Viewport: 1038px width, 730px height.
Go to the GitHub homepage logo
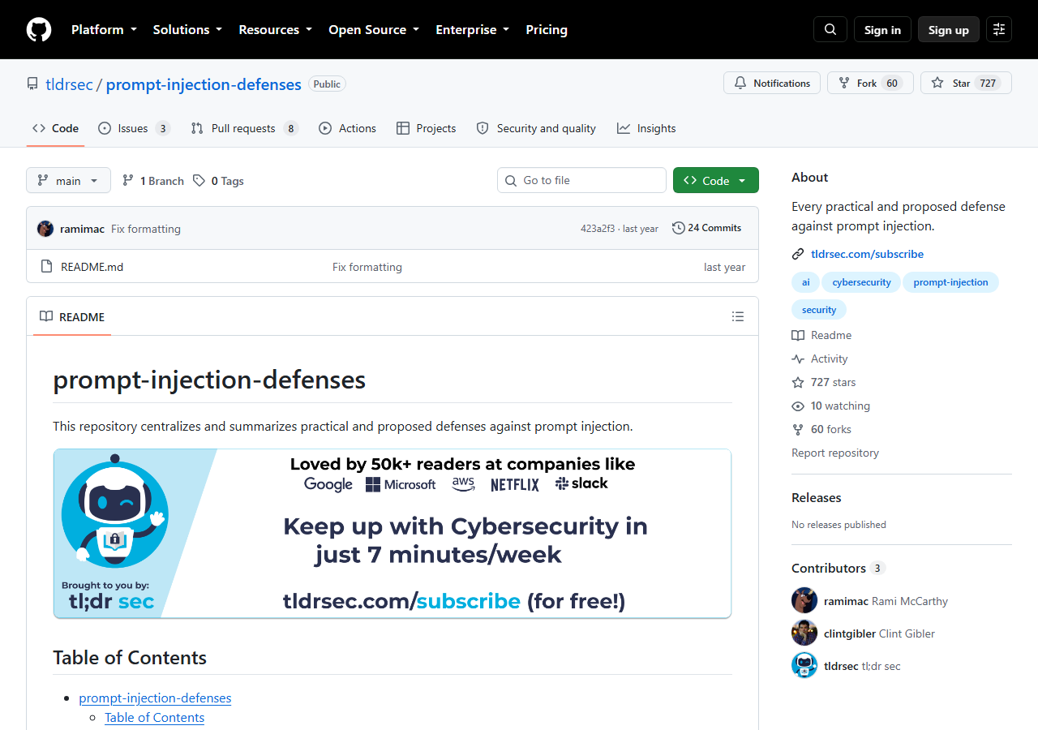(39, 29)
